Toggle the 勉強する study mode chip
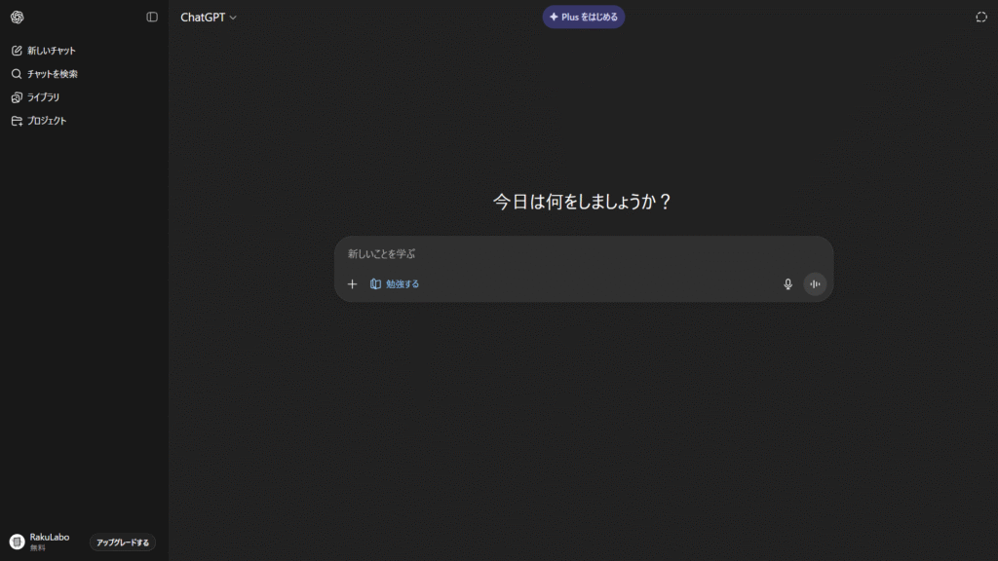This screenshot has height=561, width=998. coord(395,284)
